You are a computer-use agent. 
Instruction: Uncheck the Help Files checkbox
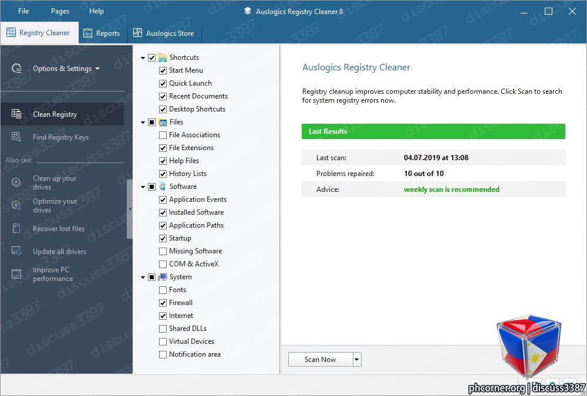click(x=163, y=161)
